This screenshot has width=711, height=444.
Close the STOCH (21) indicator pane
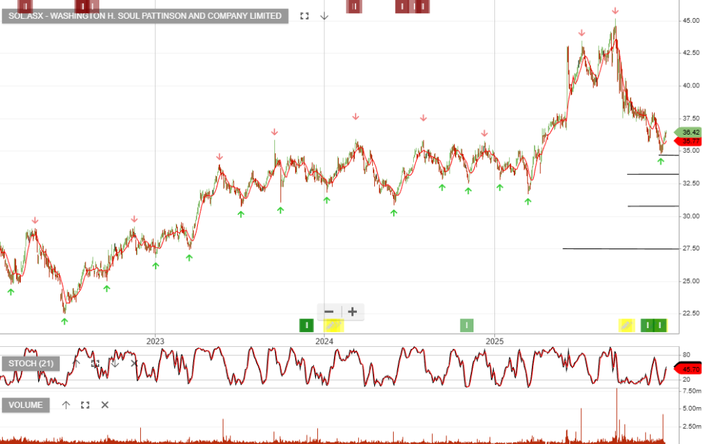134,364
